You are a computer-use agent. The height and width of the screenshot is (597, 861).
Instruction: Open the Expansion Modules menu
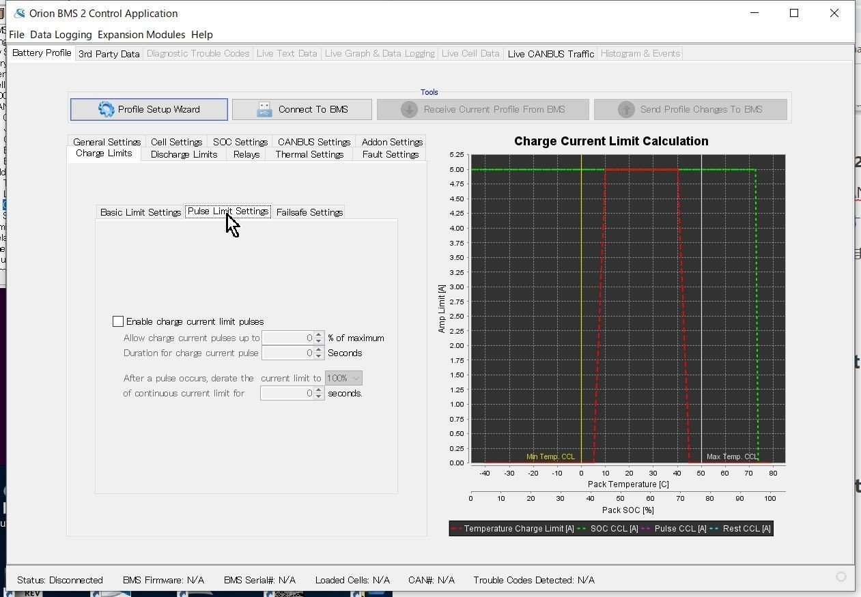(141, 34)
